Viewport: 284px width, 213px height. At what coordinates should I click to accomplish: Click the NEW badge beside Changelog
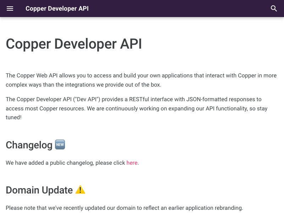coord(60,144)
